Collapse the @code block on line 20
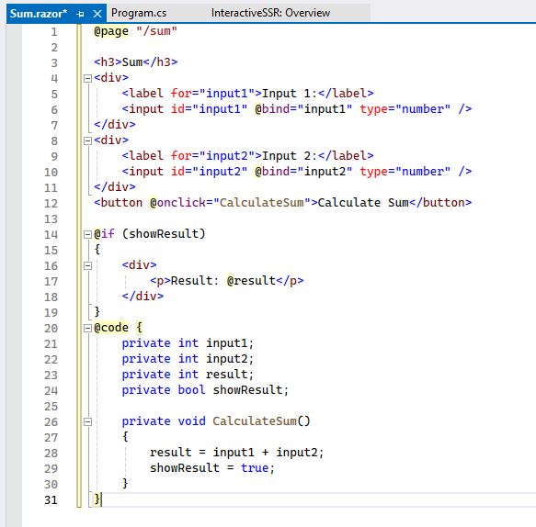Screen dimensions: 536x527 click(87, 328)
